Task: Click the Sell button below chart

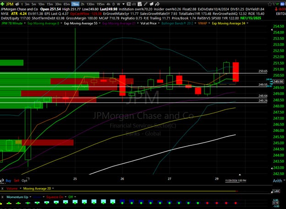Action: pyautogui.click(x=16, y=181)
